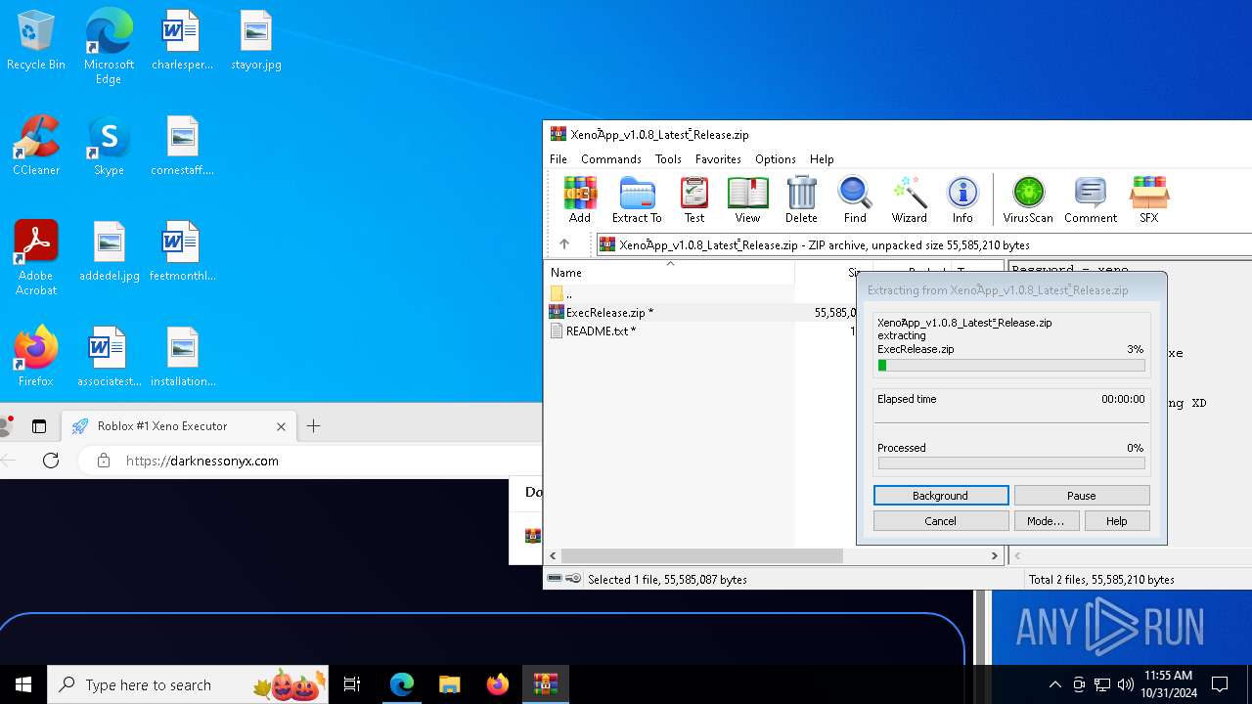
Task: Open the volume control in tray
Action: [x=1126, y=684]
